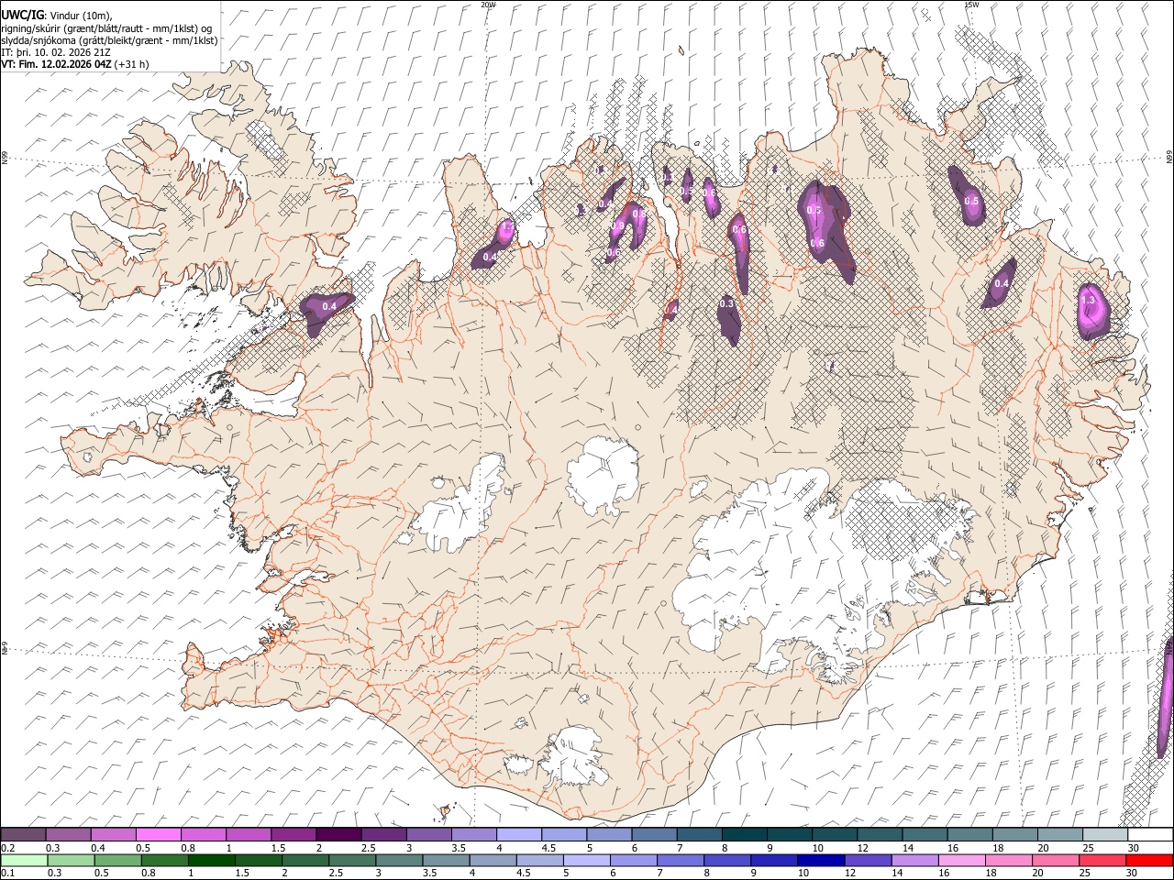This screenshot has height=880, width=1174.
Task: Select the round Hofsjökull glacier in central Iceland
Action: click(603, 474)
